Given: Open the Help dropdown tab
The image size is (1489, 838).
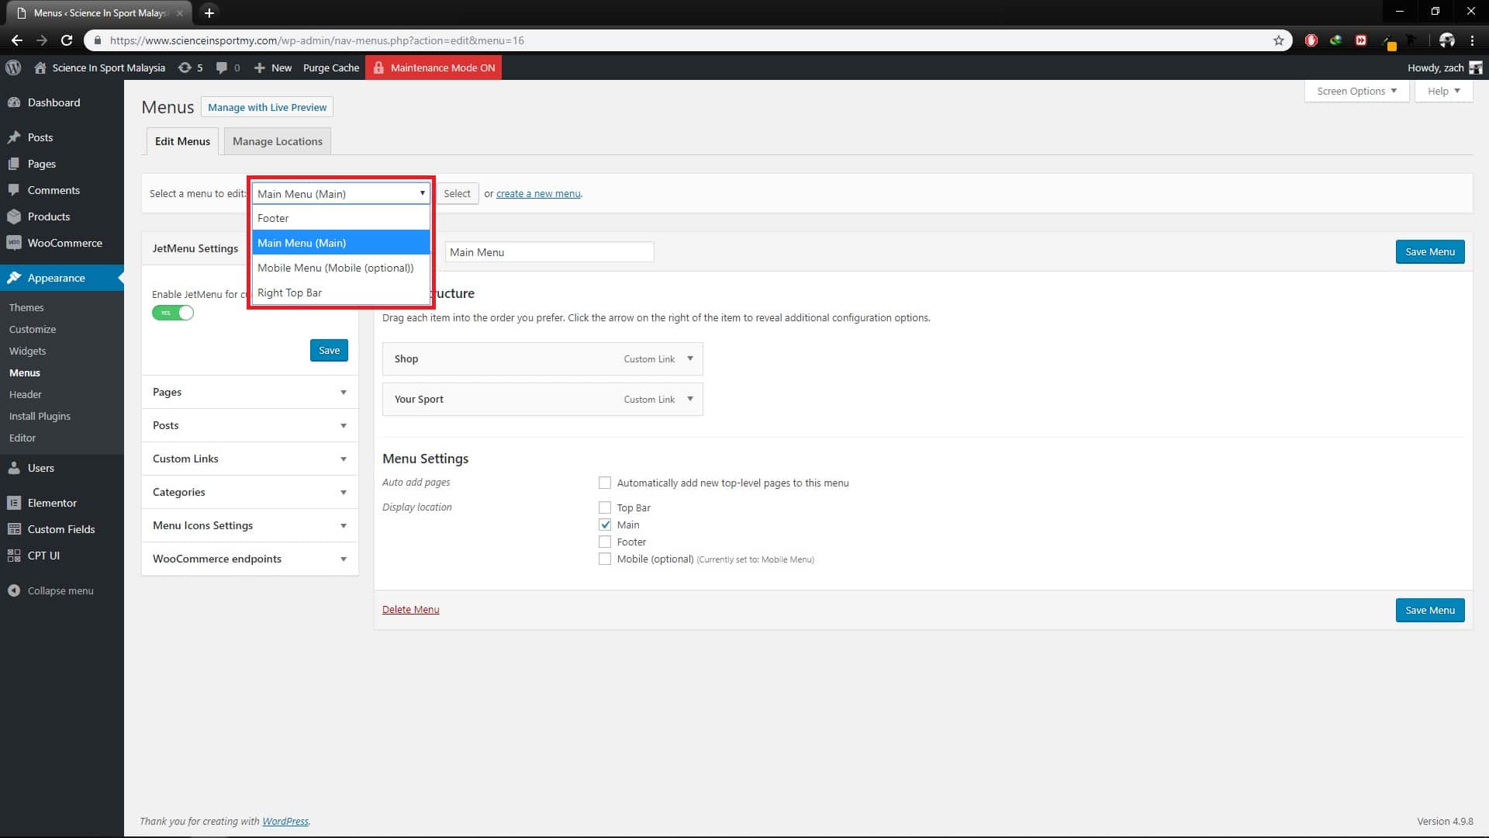Looking at the screenshot, I should [x=1443, y=91].
